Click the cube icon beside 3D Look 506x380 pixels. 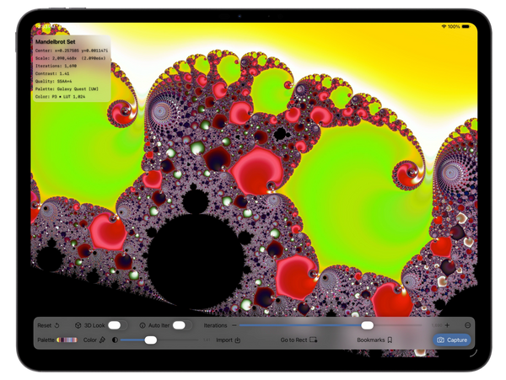78,325
